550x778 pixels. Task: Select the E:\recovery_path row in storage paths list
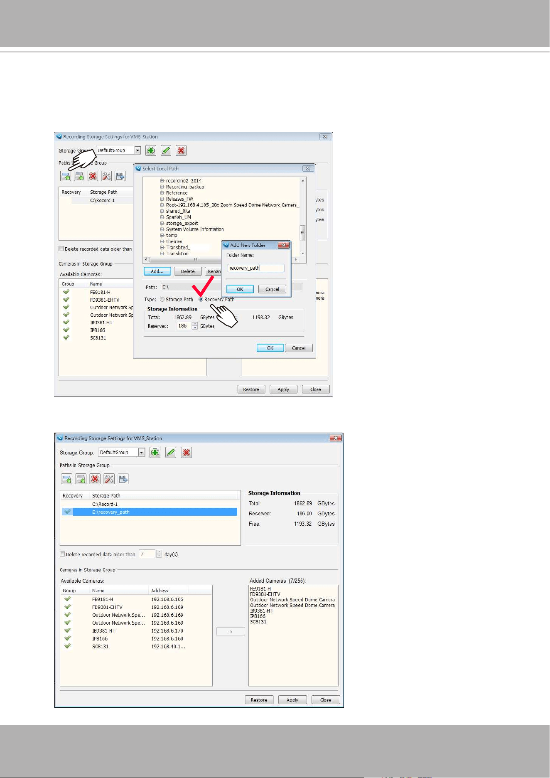150,512
